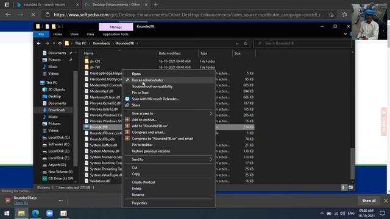Open CD Drive in navigation pane
The image size is (390, 219).
(x=60, y=178)
